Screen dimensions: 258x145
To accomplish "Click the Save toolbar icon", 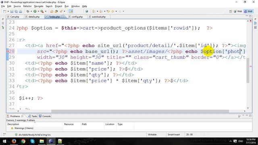I will click(12, 11).
